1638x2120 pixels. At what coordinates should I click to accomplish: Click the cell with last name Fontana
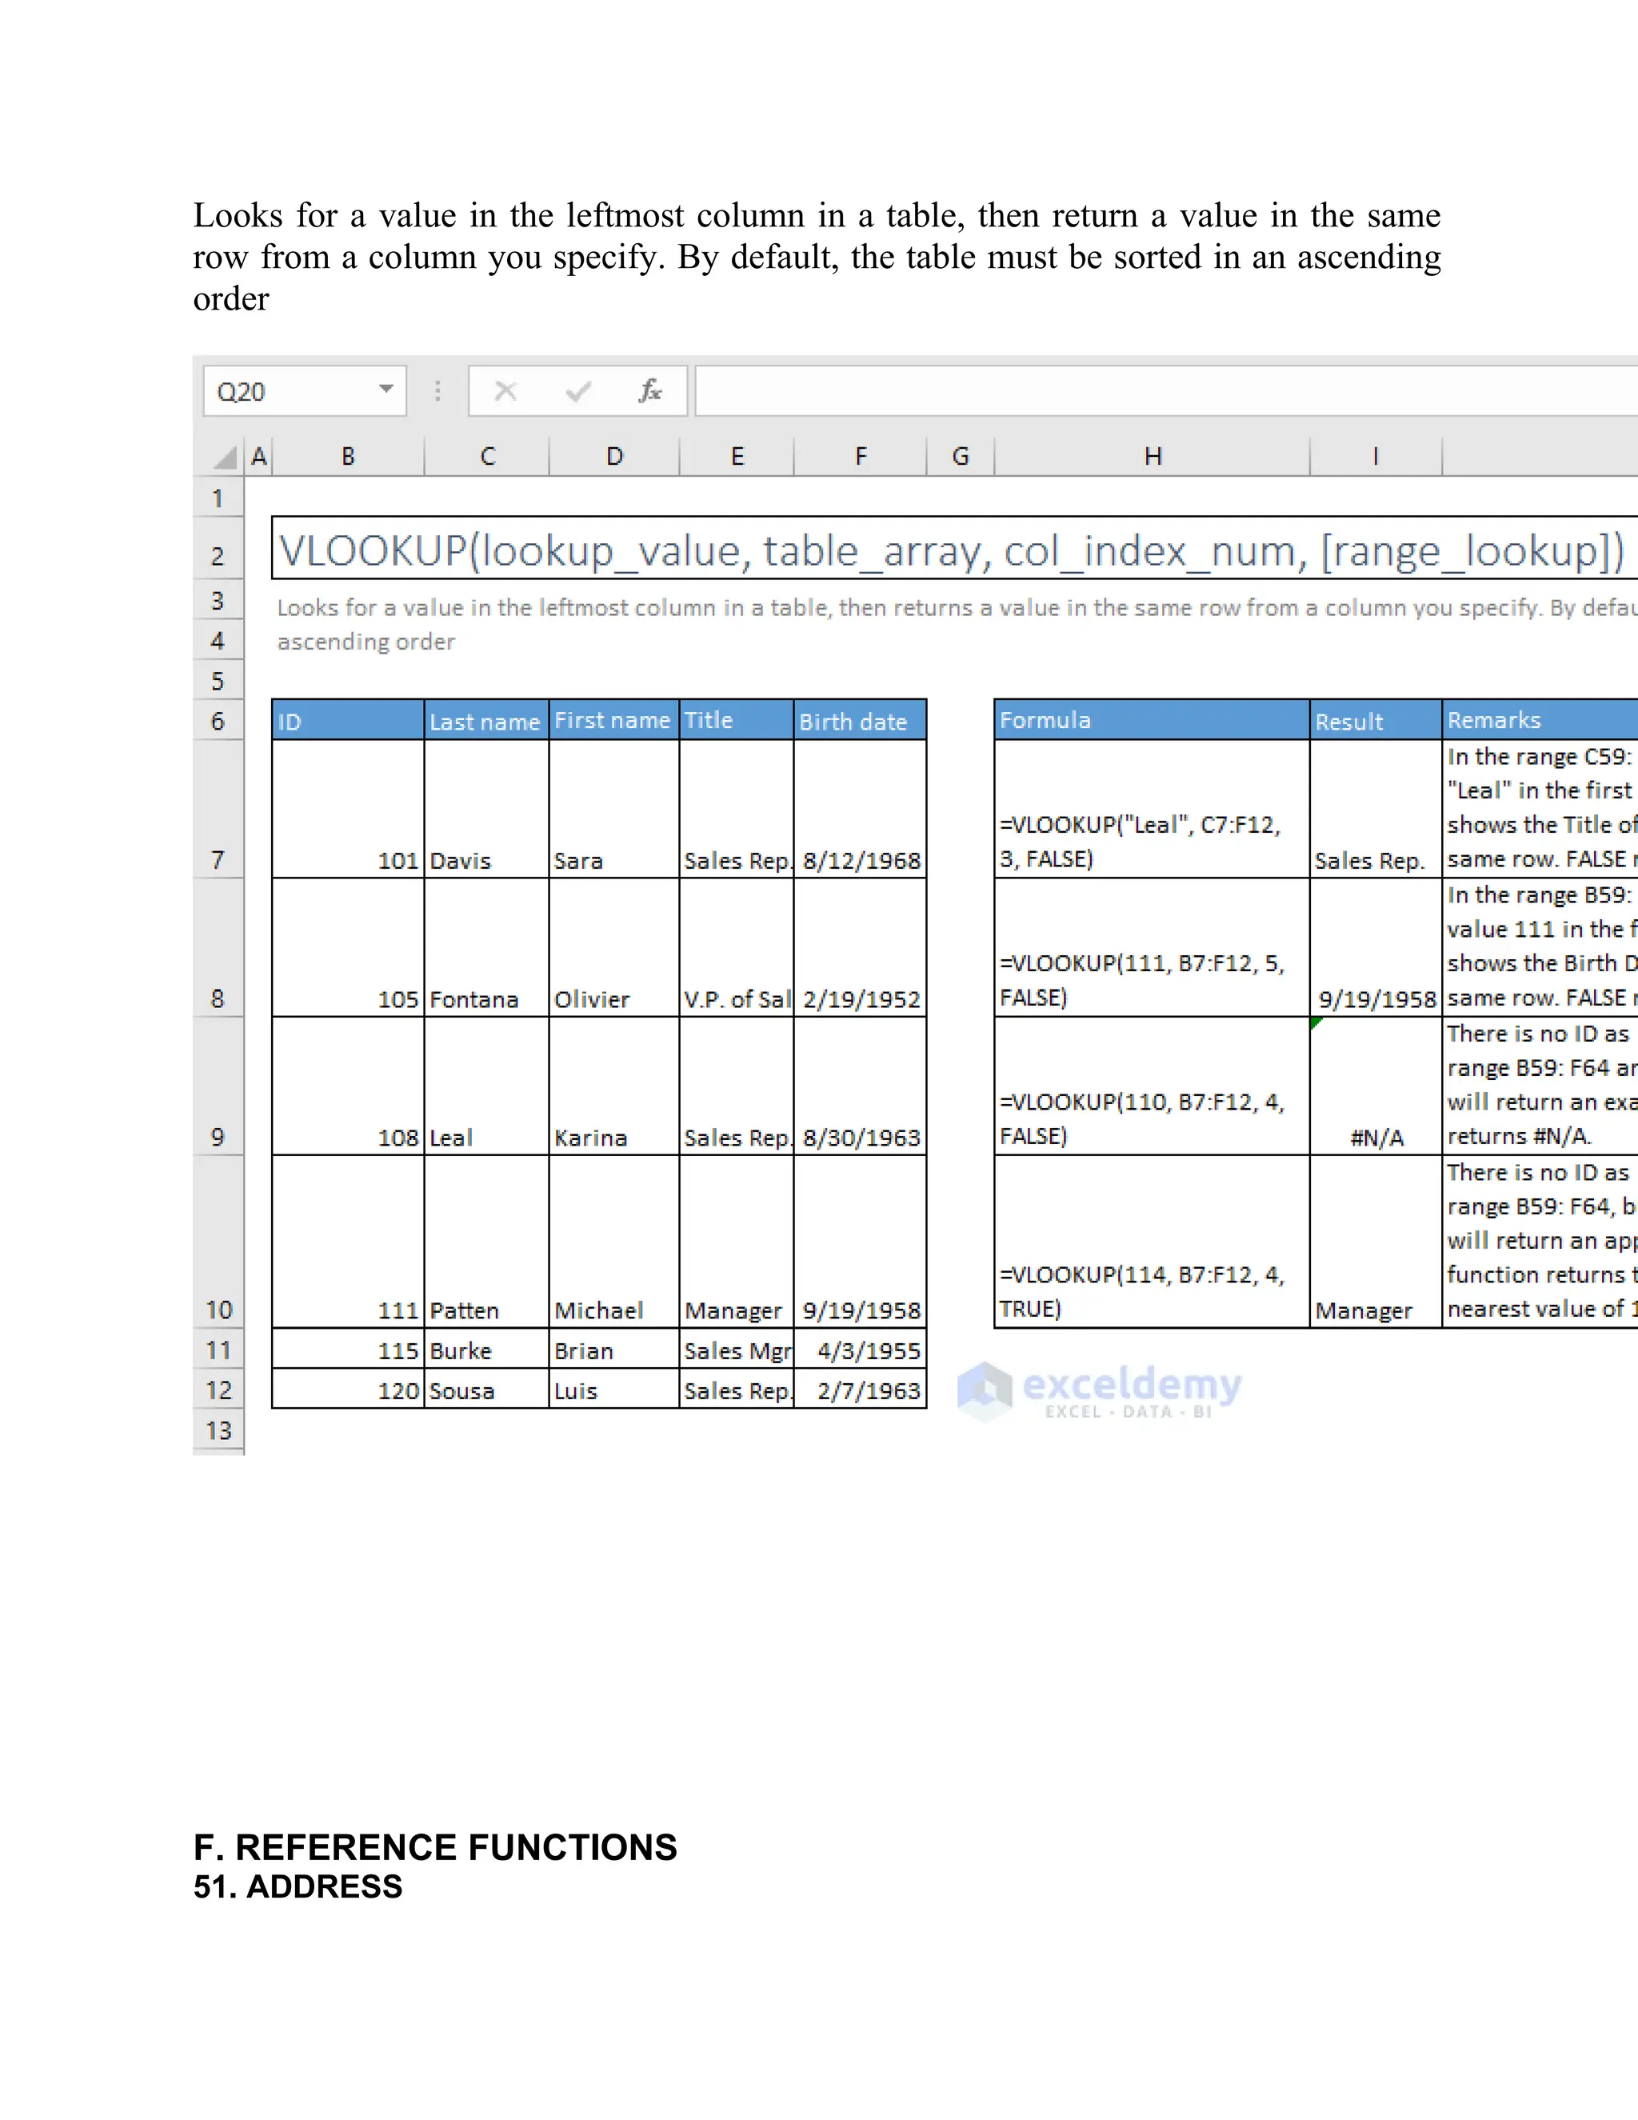coord(486,947)
